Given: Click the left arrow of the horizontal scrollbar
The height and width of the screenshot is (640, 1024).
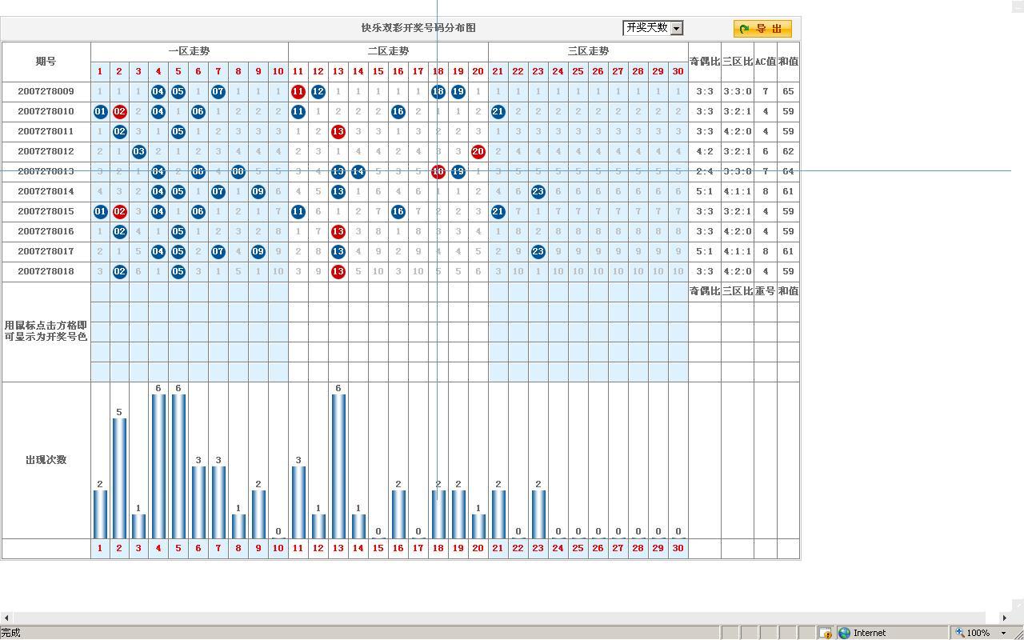Looking at the screenshot, I should point(6,618).
